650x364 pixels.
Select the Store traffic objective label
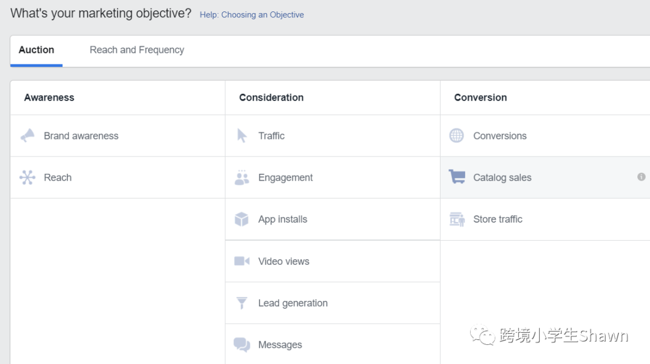(498, 220)
